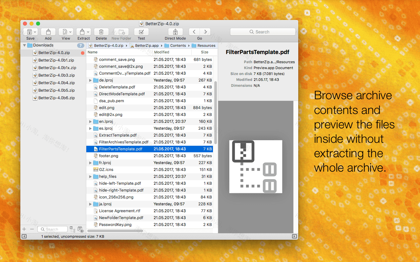Select the Add icon to add files

(48, 32)
